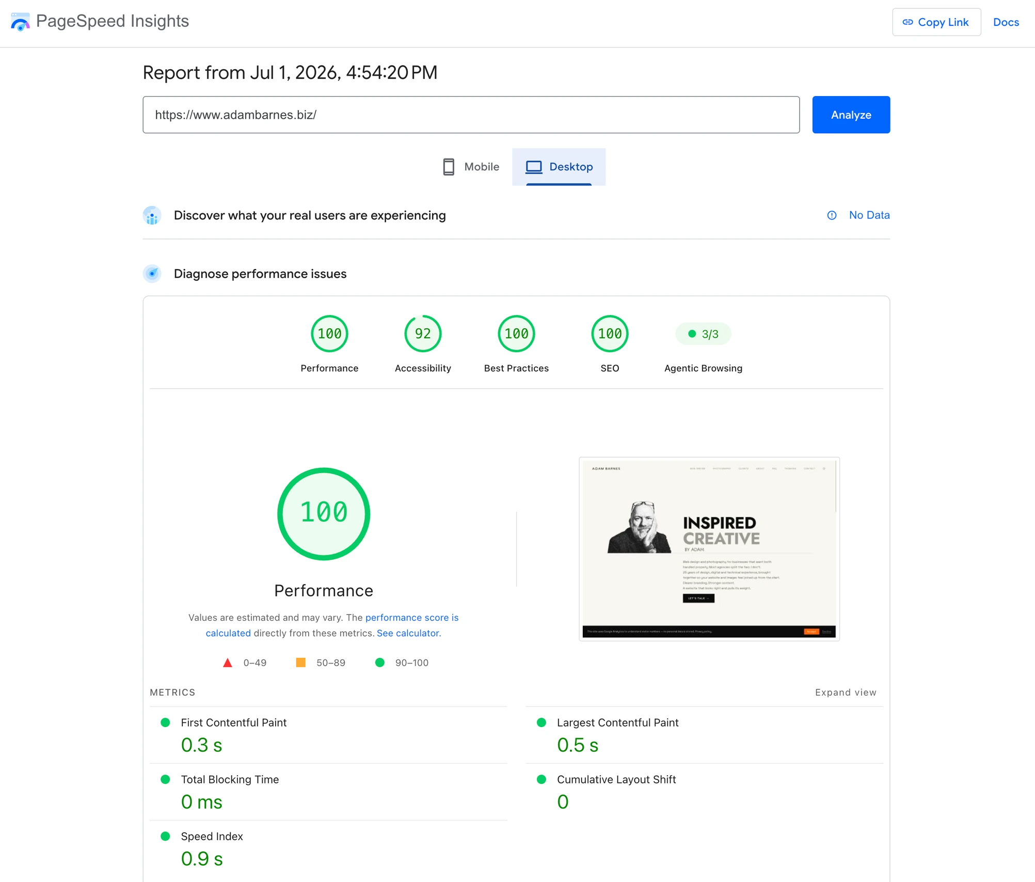The height and width of the screenshot is (882, 1035).
Task: Click the METRICS section heading
Action: pyautogui.click(x=172, y=692)
